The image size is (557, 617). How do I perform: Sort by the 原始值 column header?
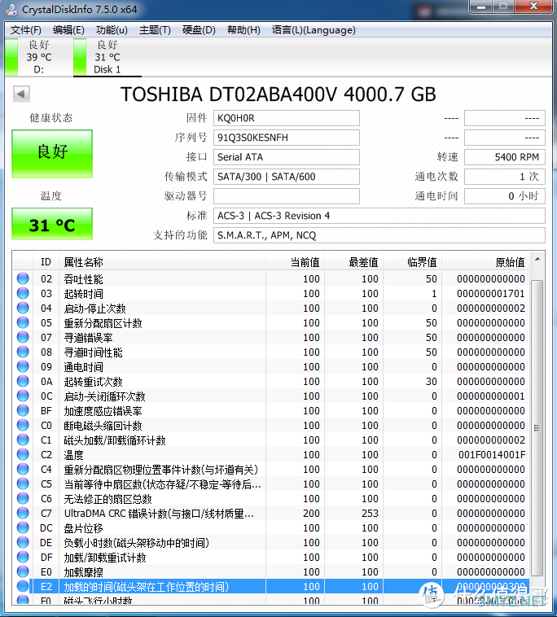tap(485, 262)
